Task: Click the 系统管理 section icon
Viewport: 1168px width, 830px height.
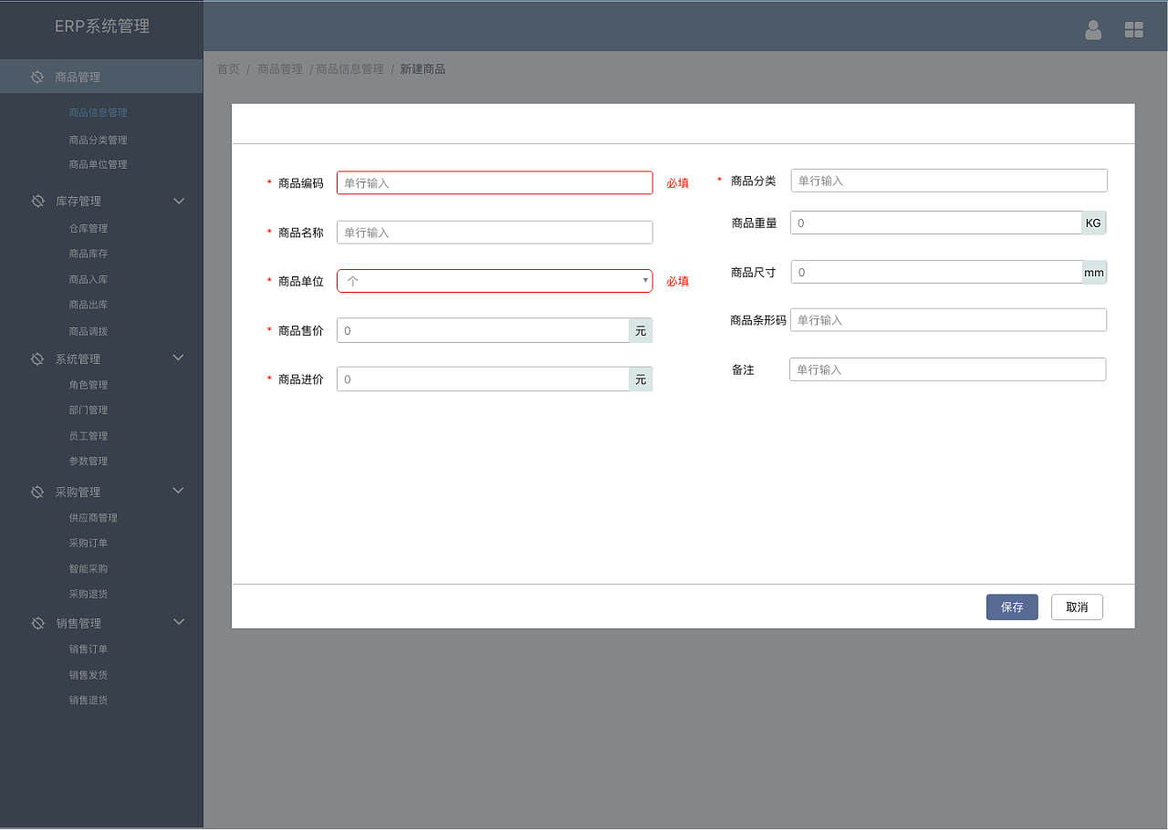Action: (37, 359)
